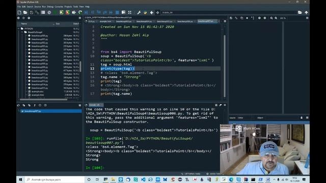Change to parent directory up arrow

[x=306, y=12]
